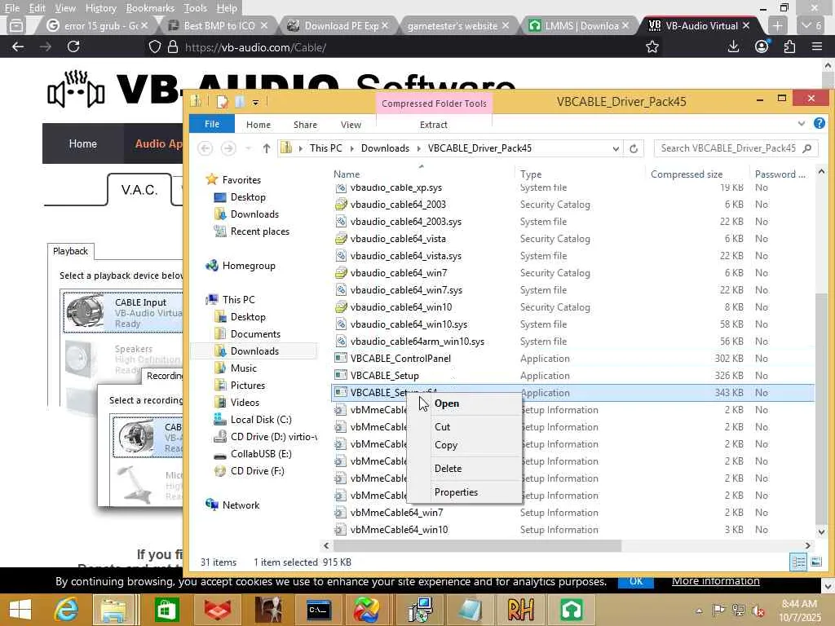This screenshot has width=835, height=626.
Task: Expand Explorer address bar history dropdown
Action: coord(616,148)
